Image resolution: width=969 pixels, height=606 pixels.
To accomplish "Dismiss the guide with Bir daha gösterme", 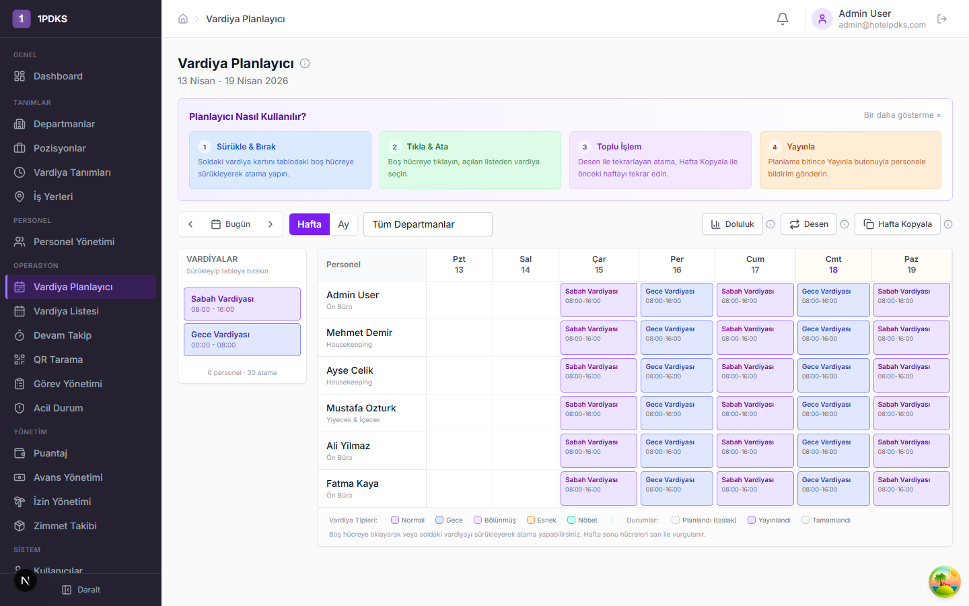I will pos(902,115).
